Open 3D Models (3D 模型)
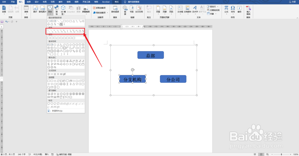 (x=63, y=10)
